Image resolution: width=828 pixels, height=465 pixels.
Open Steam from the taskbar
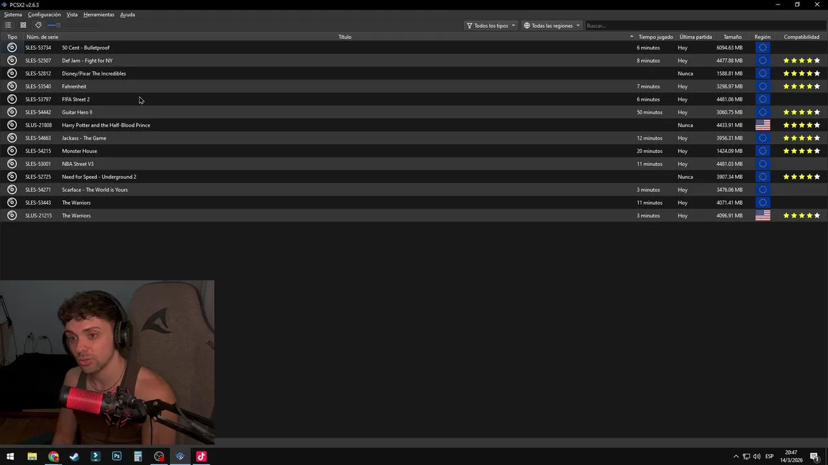point(74,457)
